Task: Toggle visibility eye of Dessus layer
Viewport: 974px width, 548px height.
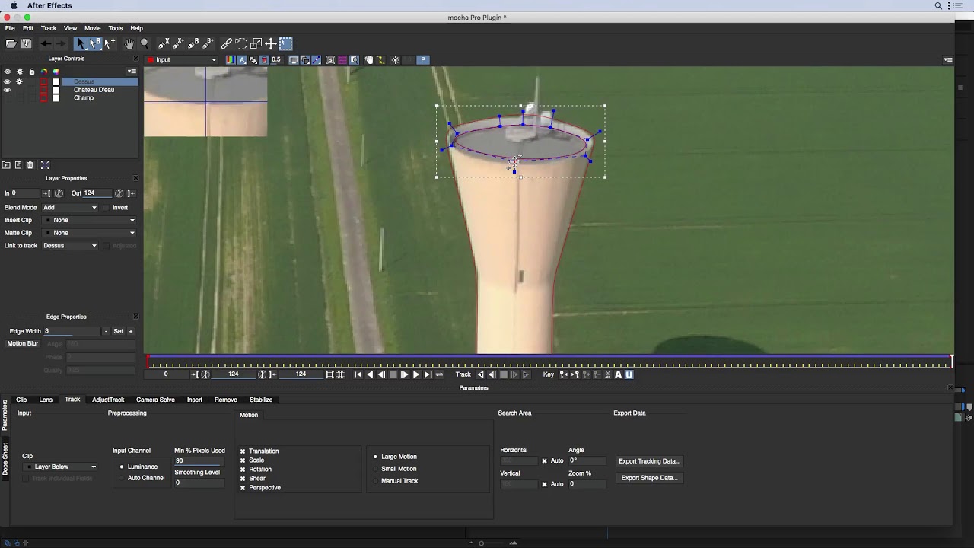Action: [8, 81]
